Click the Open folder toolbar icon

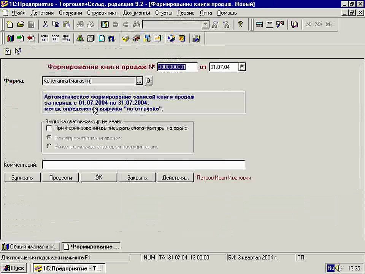[21, 24]
